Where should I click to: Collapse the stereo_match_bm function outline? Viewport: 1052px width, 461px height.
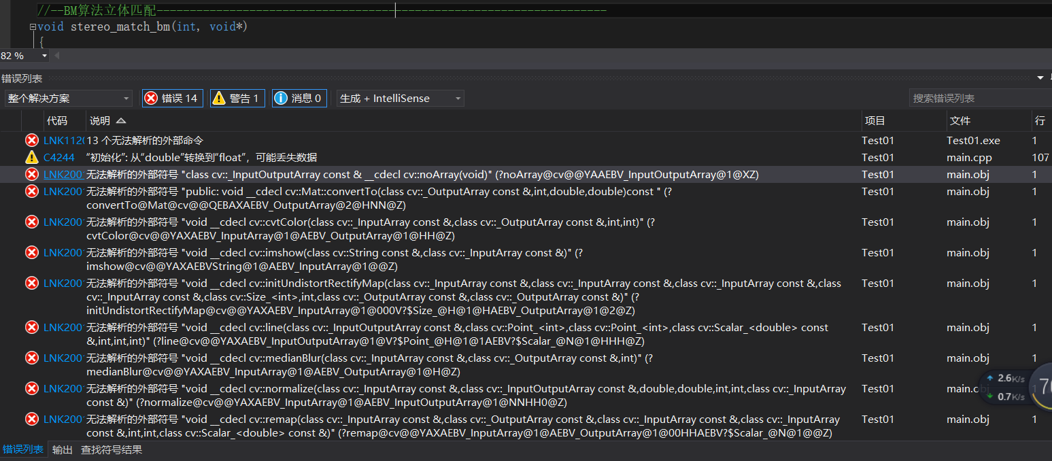click(x=33, y=27)
